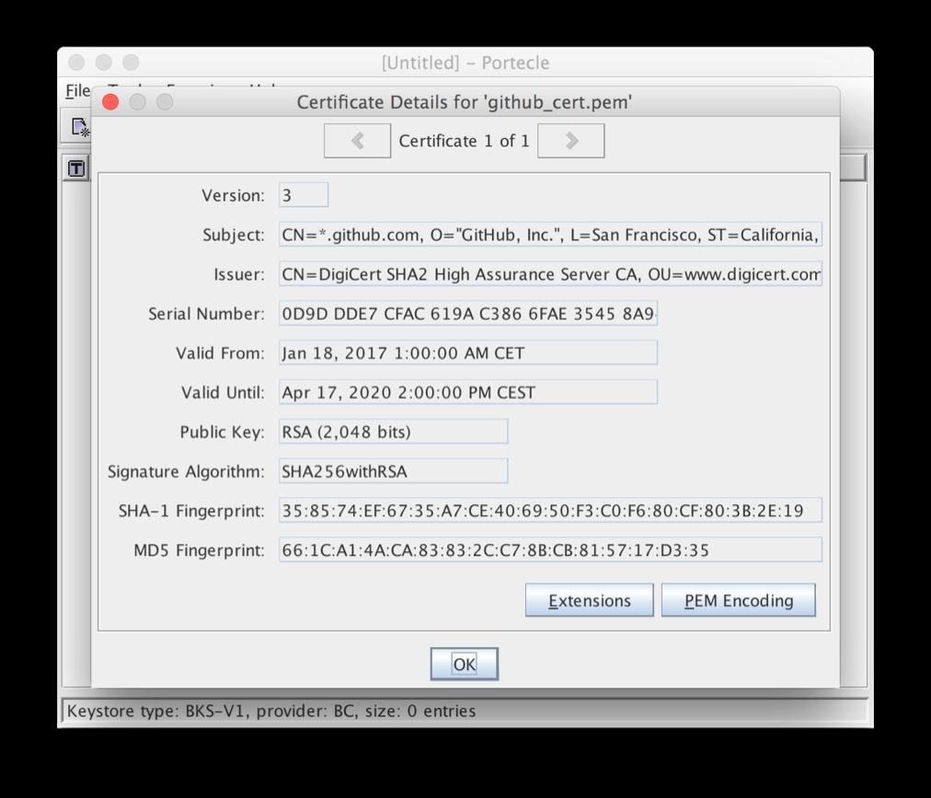Close the Certificate Details dialog with the red button
Image resolution: width=931 pixels, height=798 pixels.
click(110, 102)
